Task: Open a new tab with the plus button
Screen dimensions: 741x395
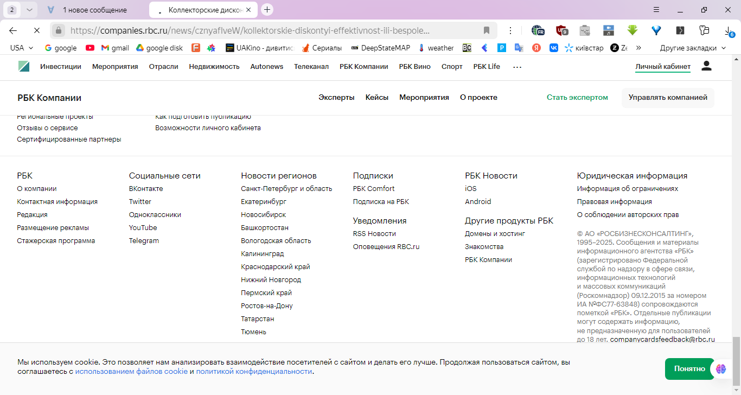Action: coord(267,10)
